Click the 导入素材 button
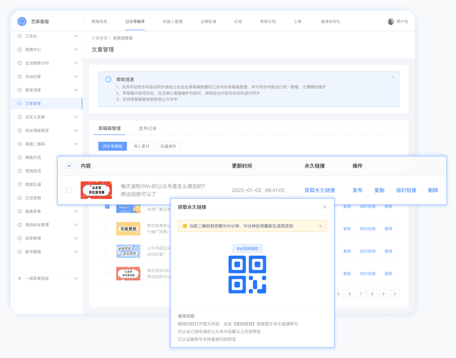 coord(141,146)
